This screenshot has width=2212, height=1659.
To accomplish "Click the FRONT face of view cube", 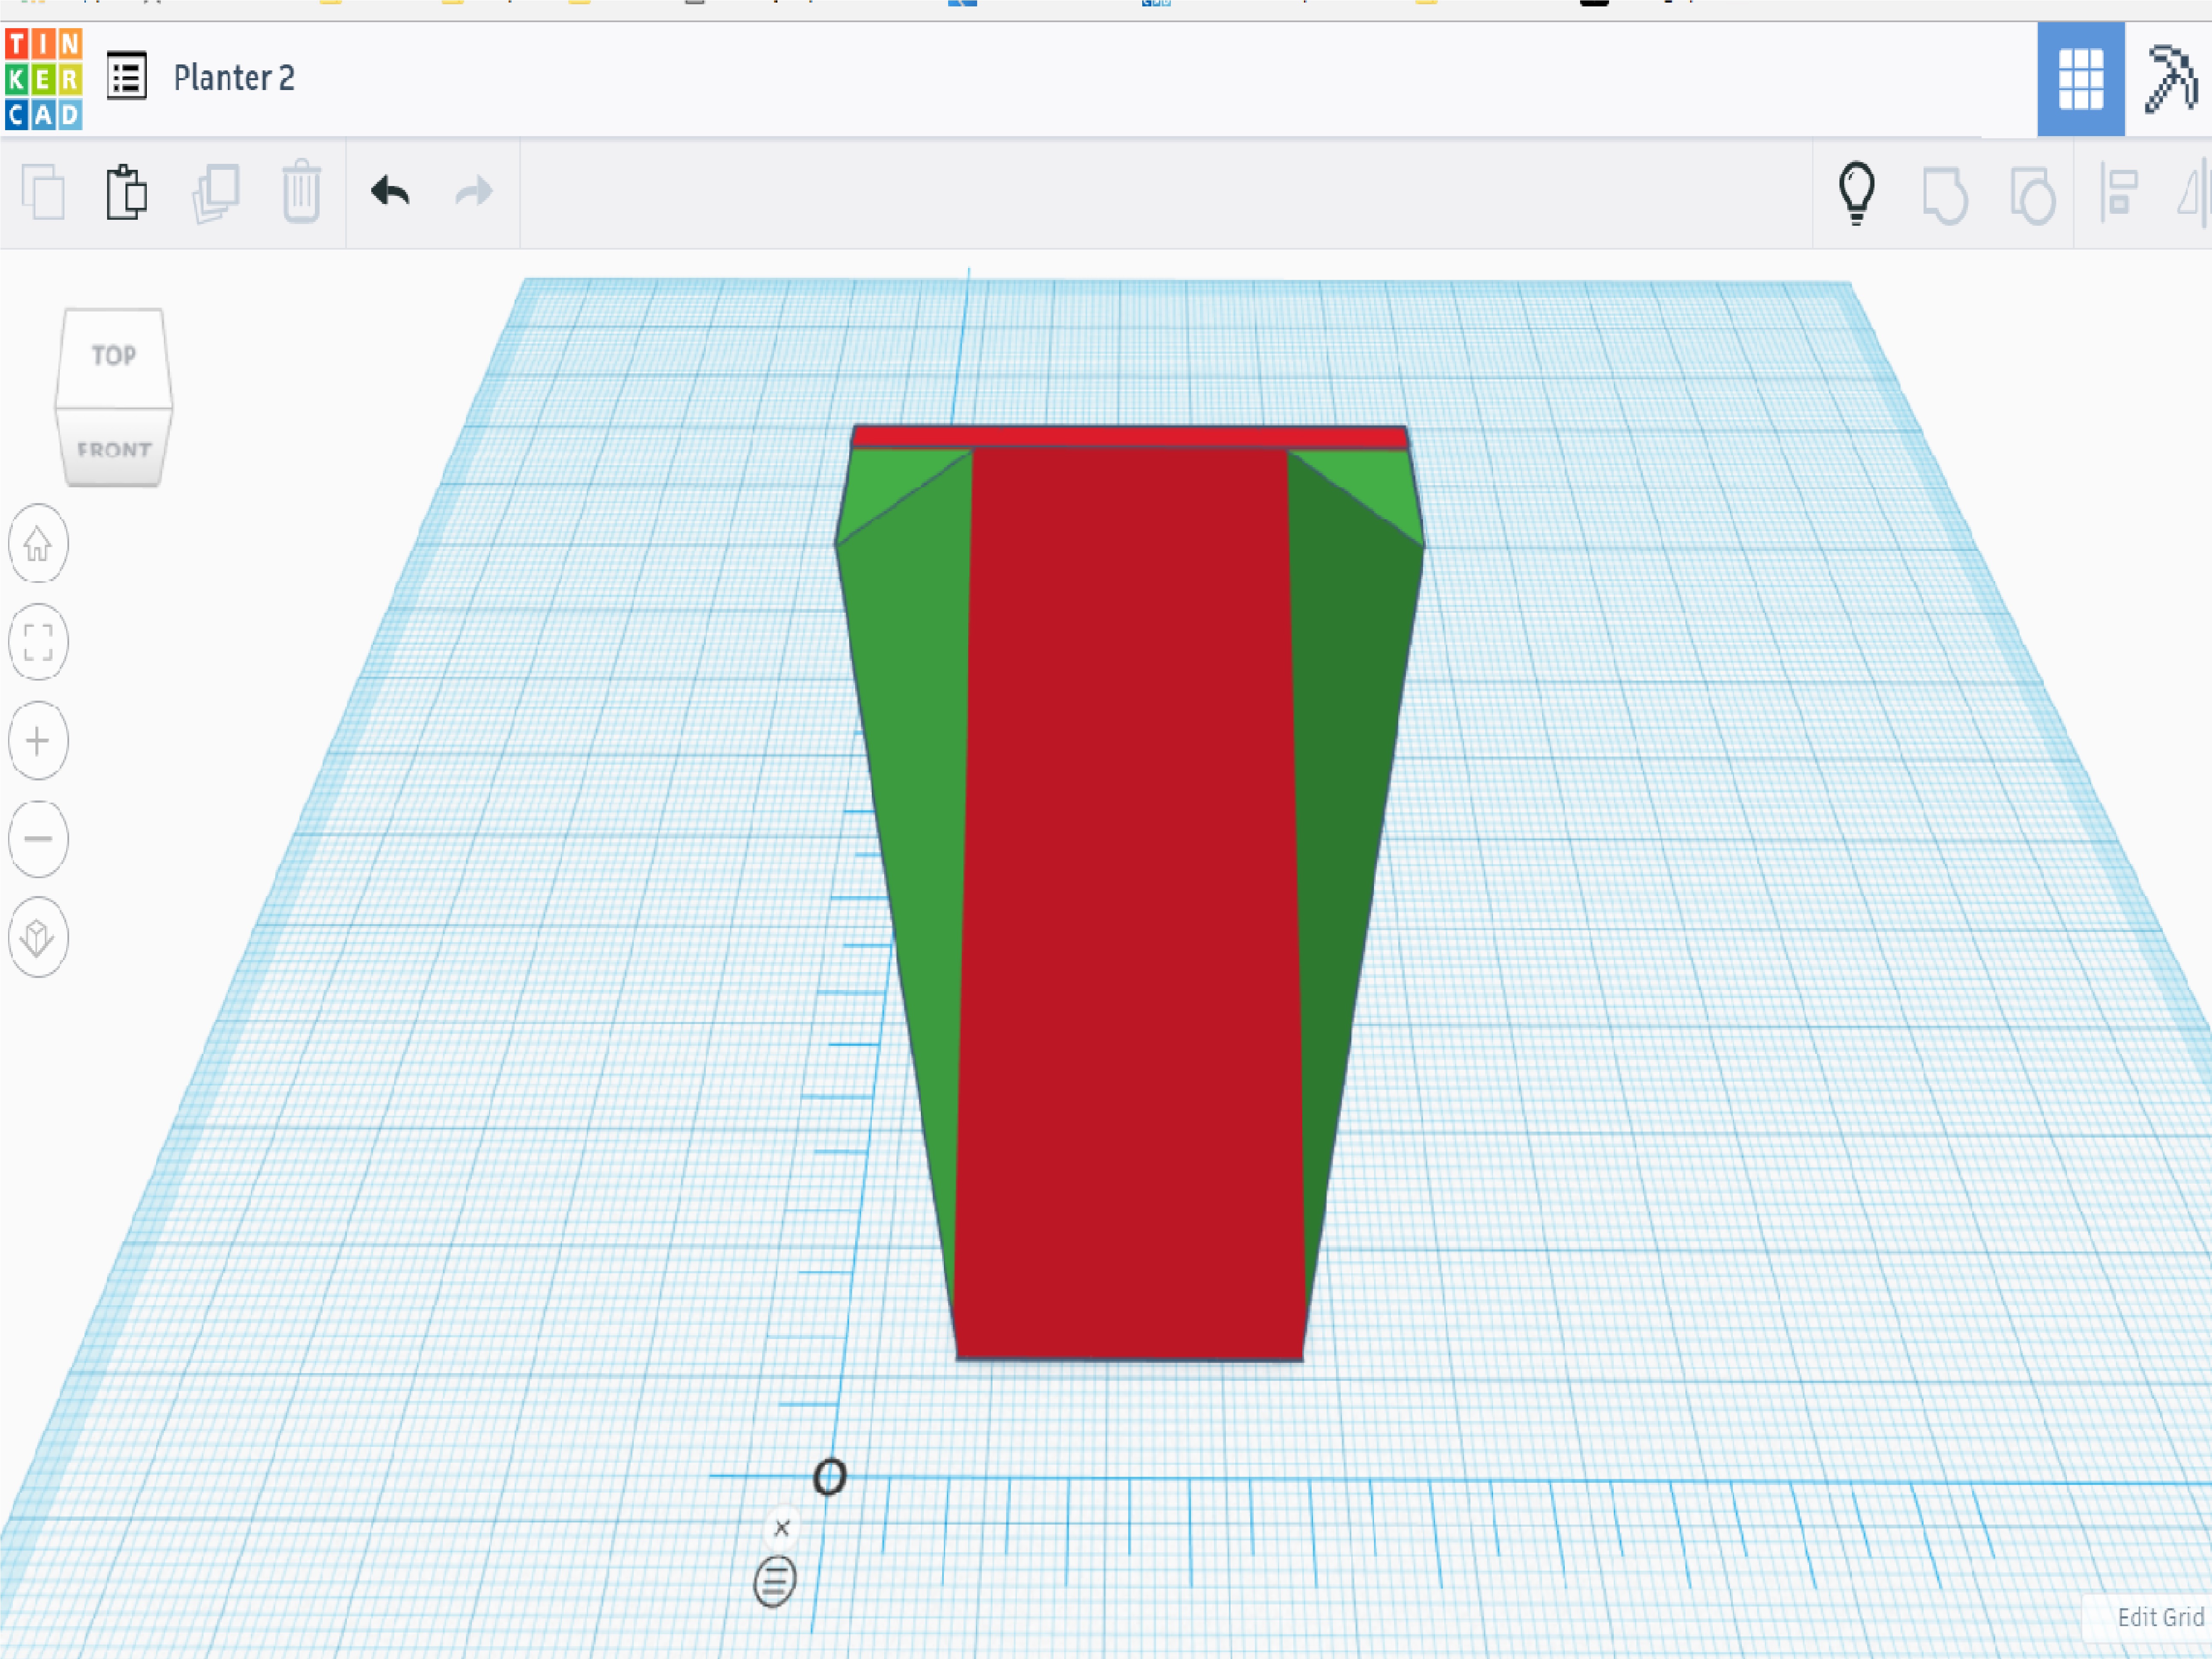I will click(114, 449).
